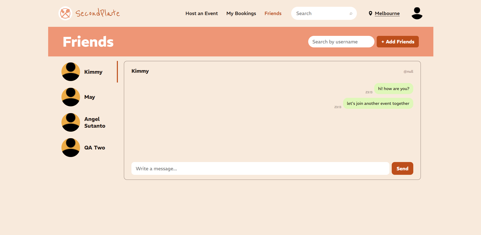Screen dimensions: 481x235
Task: Change location from Melbourne link
Action: pos(387,13)
